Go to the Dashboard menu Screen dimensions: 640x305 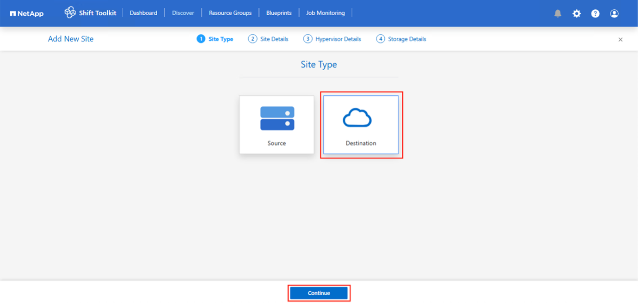pos(143,13)
